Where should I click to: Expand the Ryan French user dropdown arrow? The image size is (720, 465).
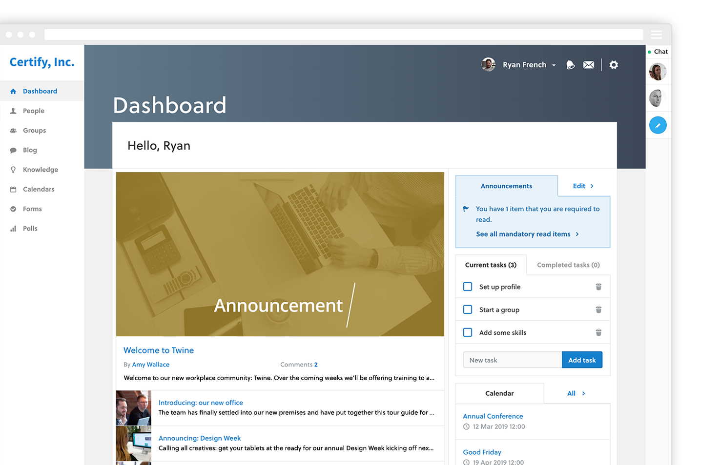pyautogui.click(x=554, y=65)
